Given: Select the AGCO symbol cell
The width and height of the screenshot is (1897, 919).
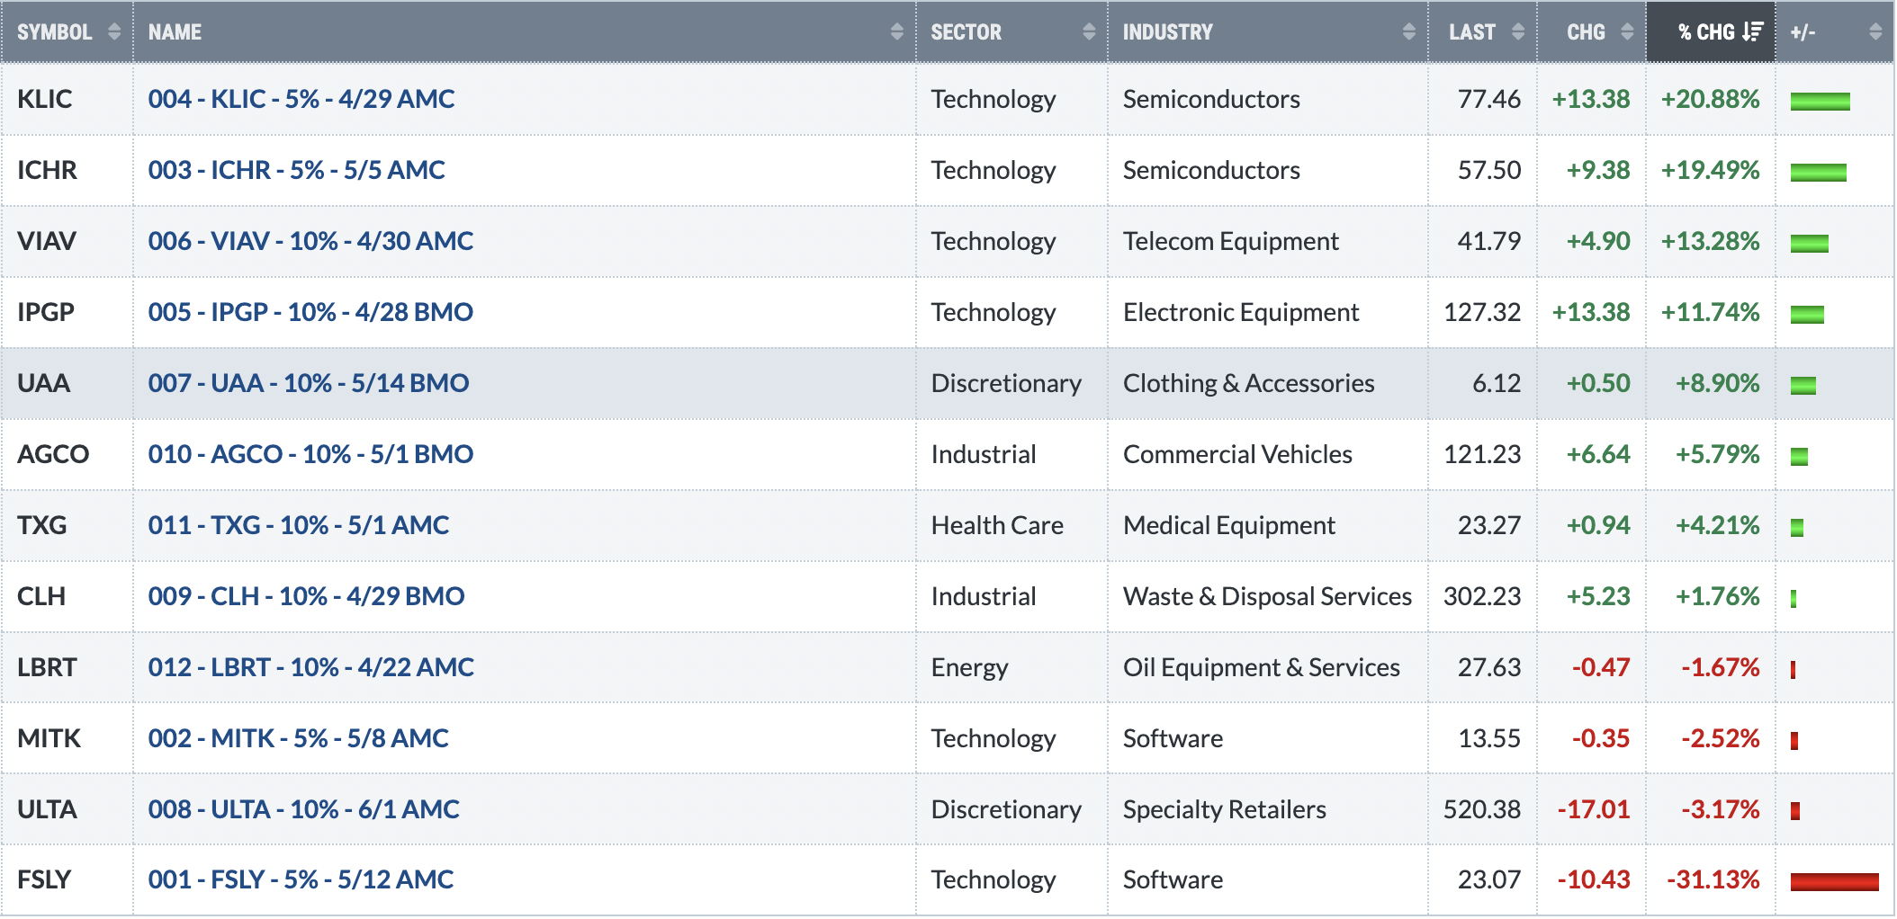Looking at the screenshot, I should pos(53,454).
